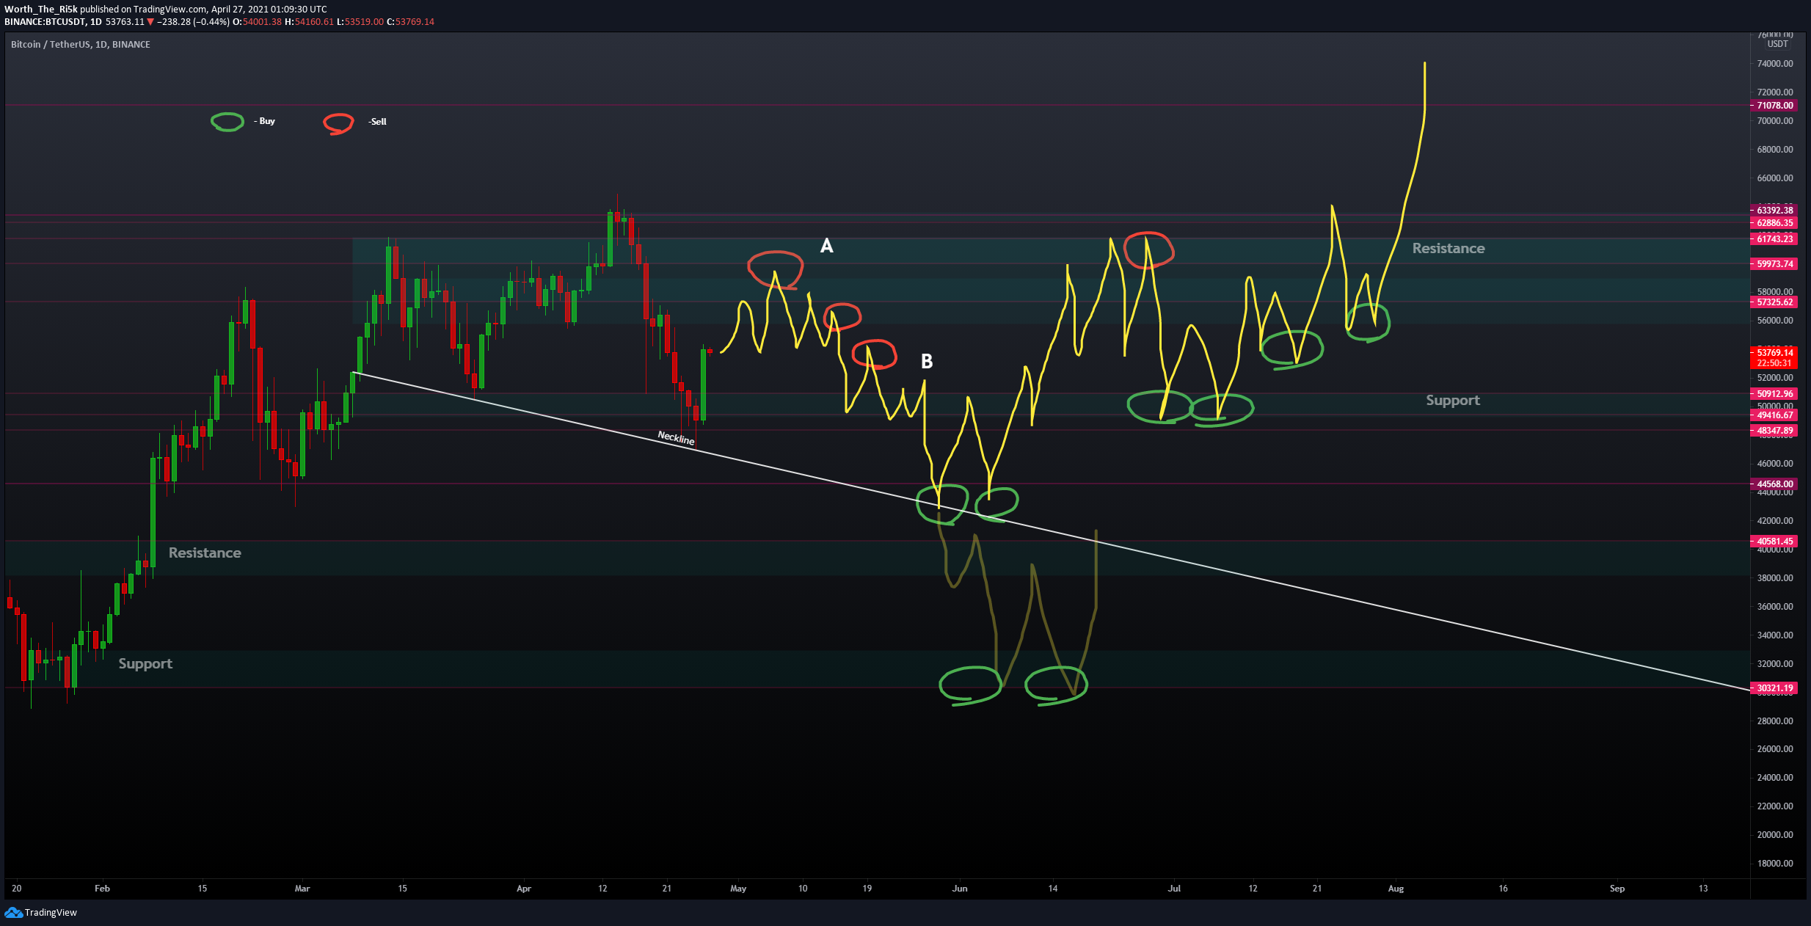The height and width of the screenshot is (926, 1811).
Task: Click the 57325.62 price label
Action: 1774,302
